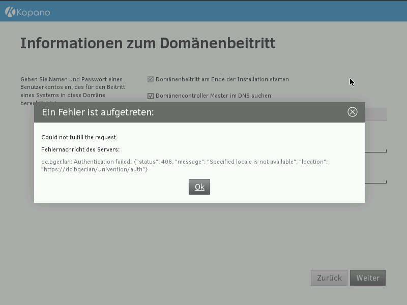Image resolution: width=407 pixels, height=305 pixels.
Task: Toggle 'Domänenbeitritt am Ende der Installation starten' checkbox
Action: point(151,79)
